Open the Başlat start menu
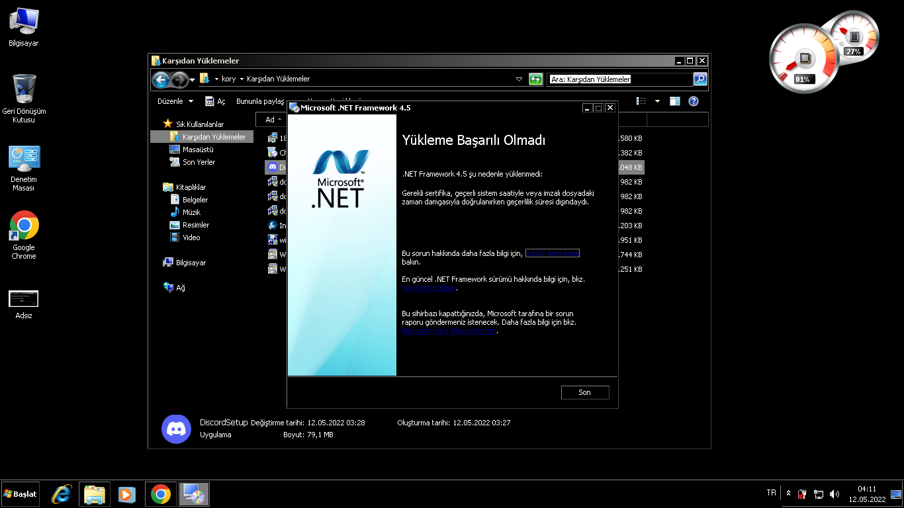Screen dimensions: 904x508 pos(21,494)
